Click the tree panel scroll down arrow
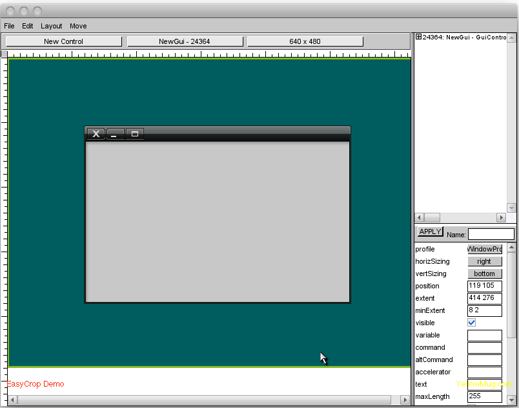Viewport: 519px width, 408px height. pos(511,208)
